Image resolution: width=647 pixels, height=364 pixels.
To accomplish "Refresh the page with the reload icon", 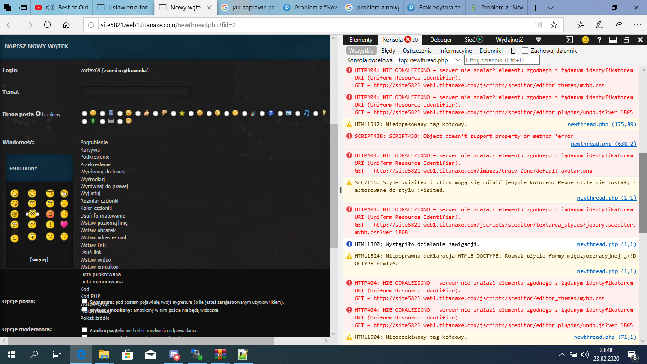I will 47,25.
